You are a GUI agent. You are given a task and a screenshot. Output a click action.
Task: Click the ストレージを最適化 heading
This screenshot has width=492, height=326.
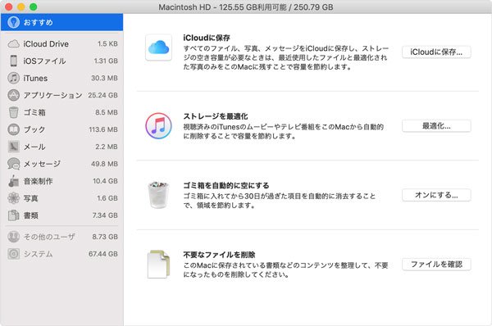click(216, 116)
